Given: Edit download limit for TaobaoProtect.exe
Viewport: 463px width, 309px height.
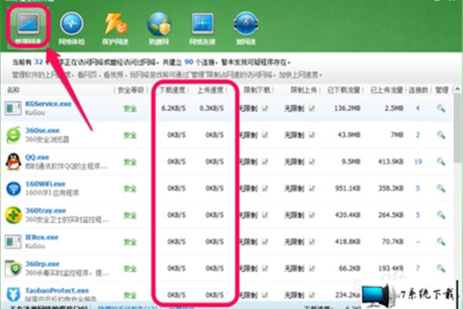Looking at the screenshot, I should pos(265,295).
